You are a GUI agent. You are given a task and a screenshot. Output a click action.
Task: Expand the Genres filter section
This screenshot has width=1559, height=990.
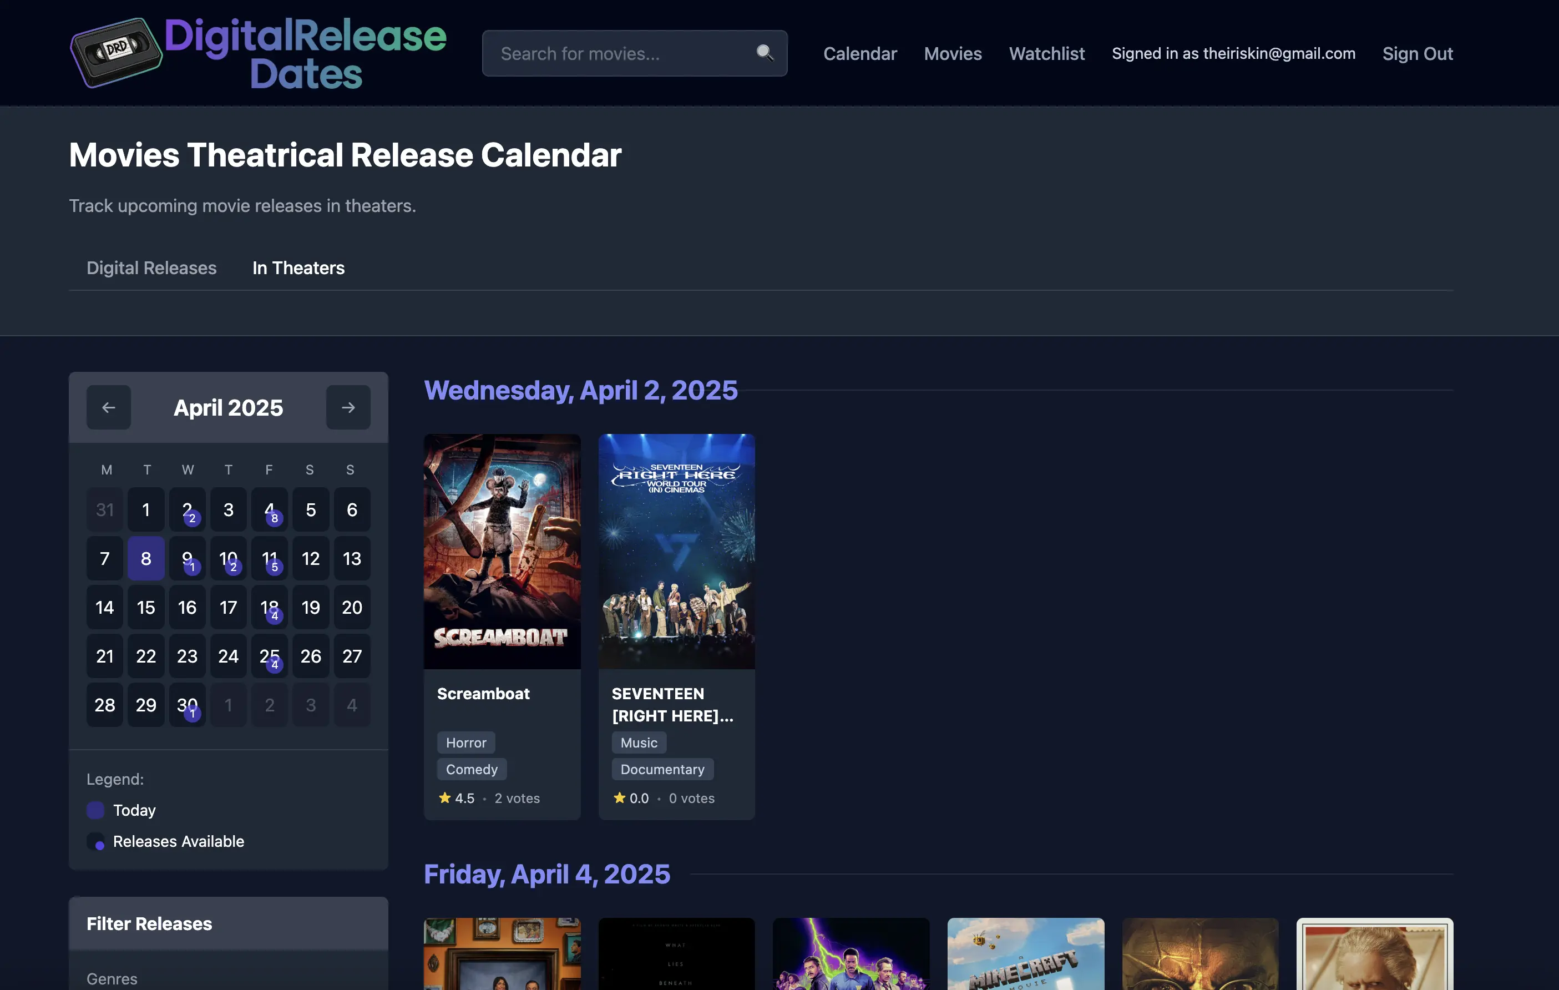[x=112, y=978]
